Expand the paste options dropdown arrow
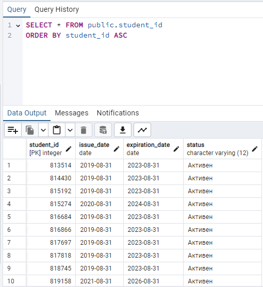This screenshot has height=287, width=263. [70, 130]
